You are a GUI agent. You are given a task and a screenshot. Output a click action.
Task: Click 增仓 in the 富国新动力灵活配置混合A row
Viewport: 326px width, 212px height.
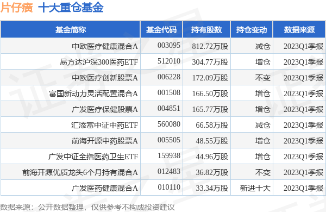263,93
